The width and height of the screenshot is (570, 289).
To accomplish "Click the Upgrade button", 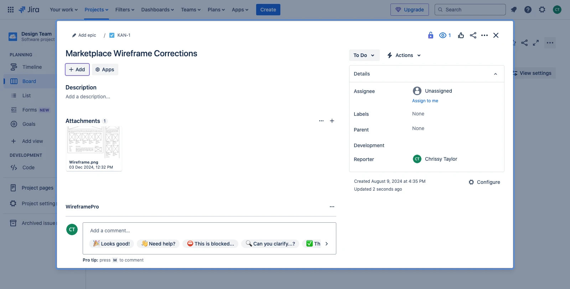I will click(x=410, y=10).
